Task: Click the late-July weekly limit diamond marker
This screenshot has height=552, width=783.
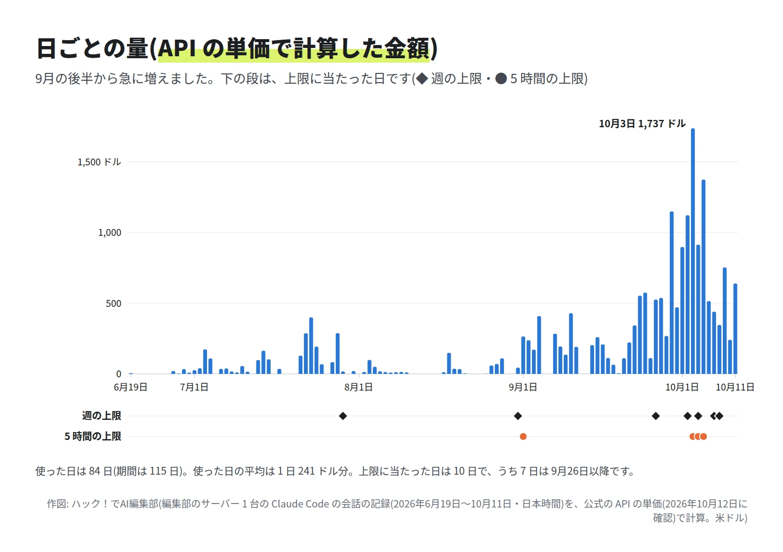Action: 343,416
